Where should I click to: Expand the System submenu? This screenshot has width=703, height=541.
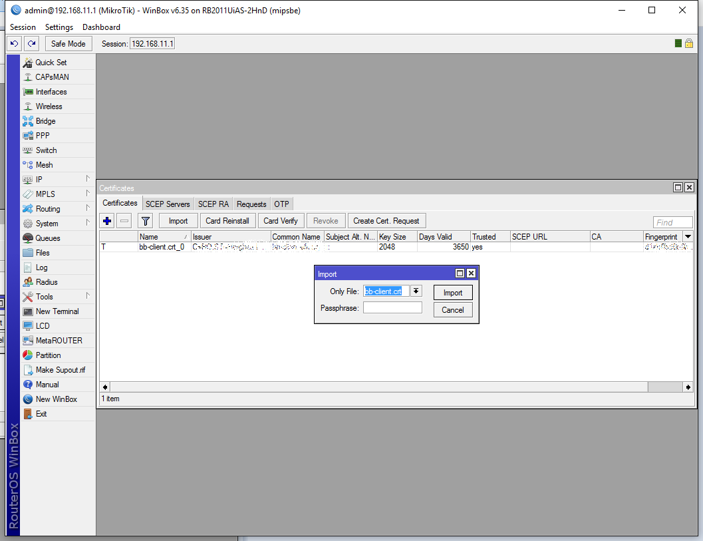(88, 223)
